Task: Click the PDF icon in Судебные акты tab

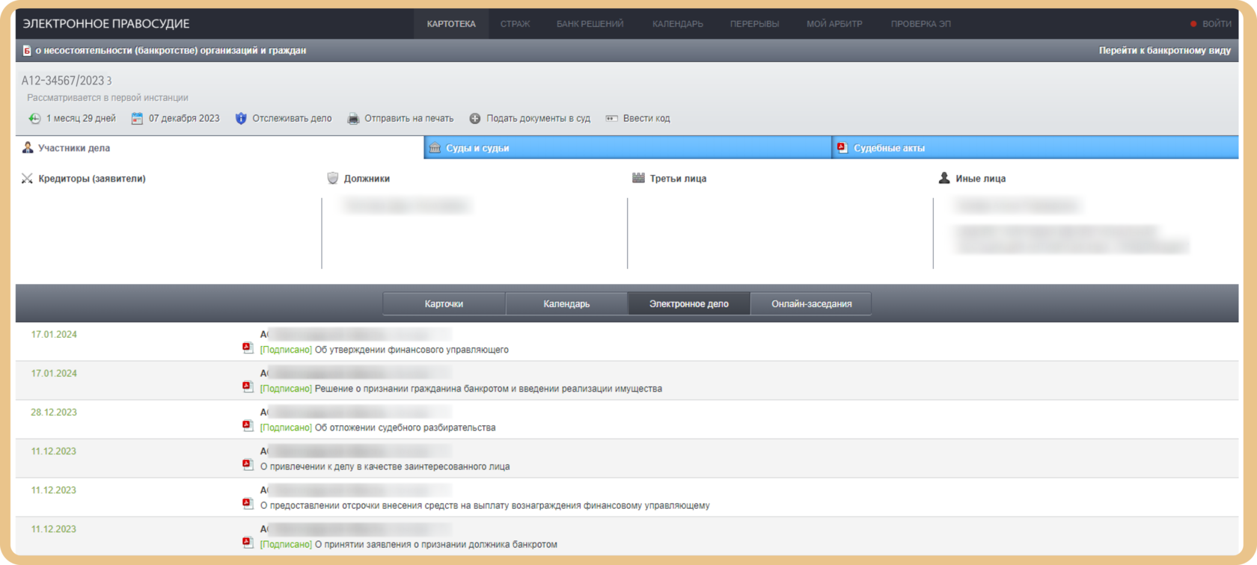Action: click(x=842, y=148)
